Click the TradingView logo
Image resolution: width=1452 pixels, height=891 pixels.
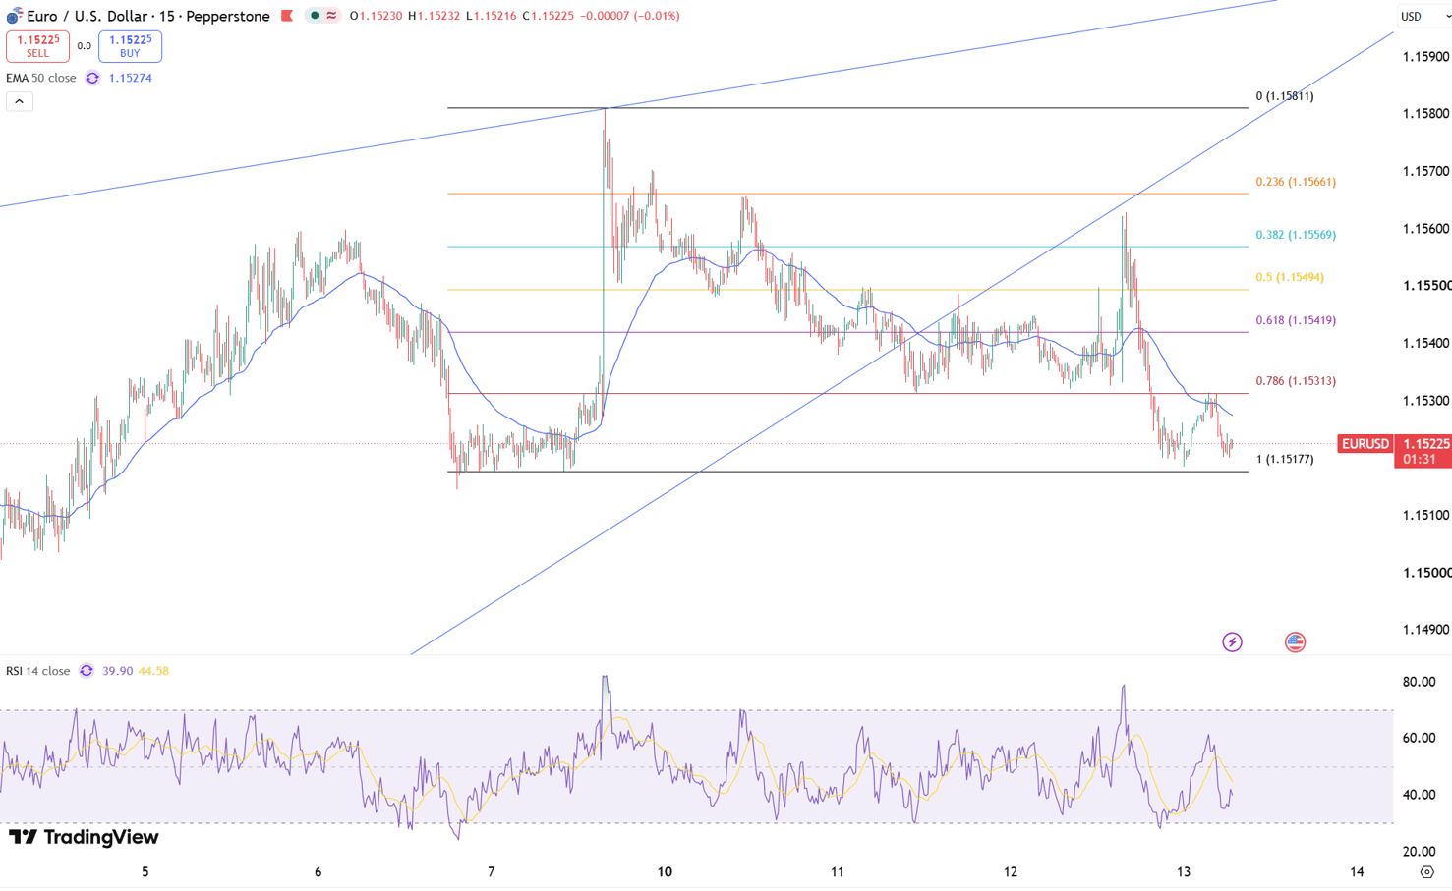click(84, 837)
